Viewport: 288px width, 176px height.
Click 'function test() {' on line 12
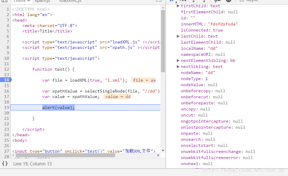[53, 69]
